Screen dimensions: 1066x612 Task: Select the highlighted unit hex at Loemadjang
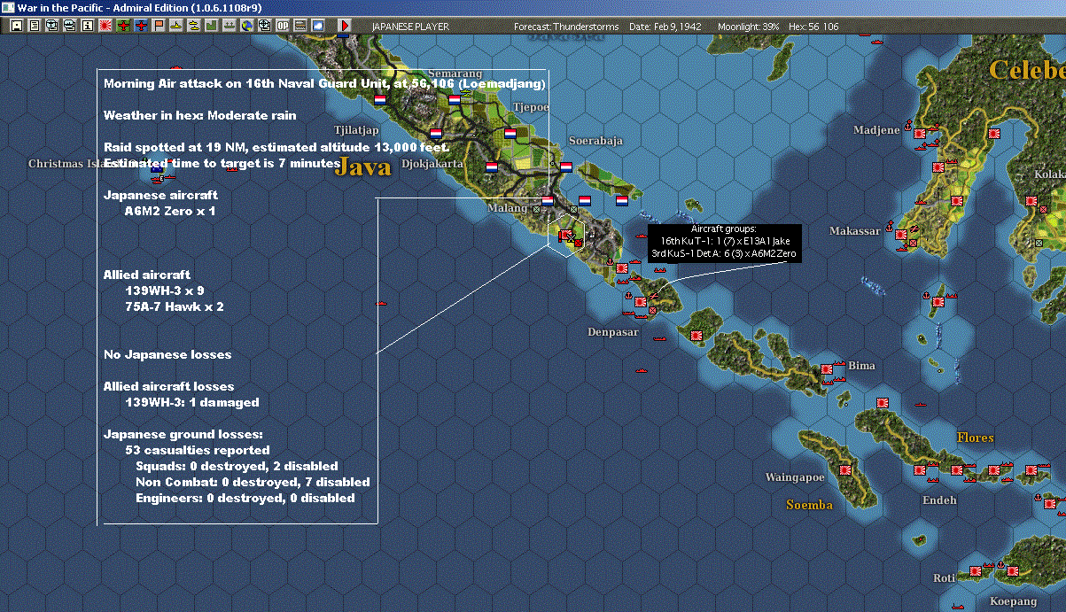(565, 234)
